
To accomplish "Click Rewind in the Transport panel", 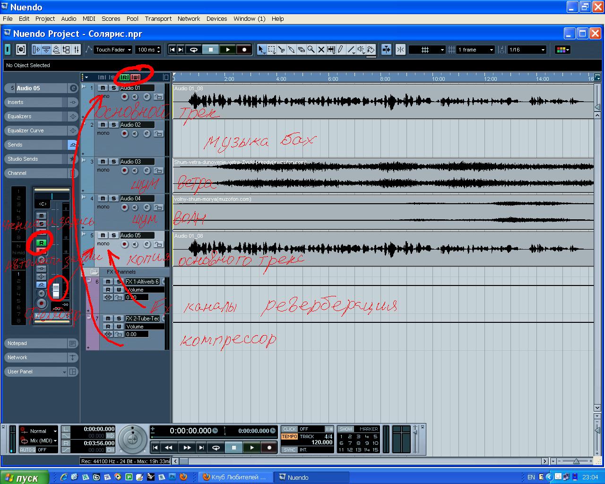I will tap(169, 447).
